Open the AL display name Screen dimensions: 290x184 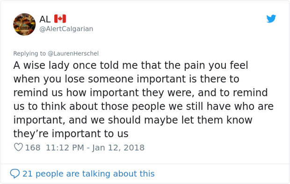coord(45,19)
